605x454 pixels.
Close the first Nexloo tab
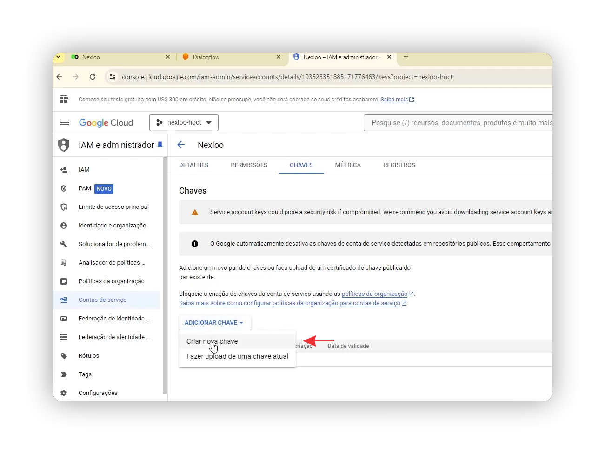[168, 57]
